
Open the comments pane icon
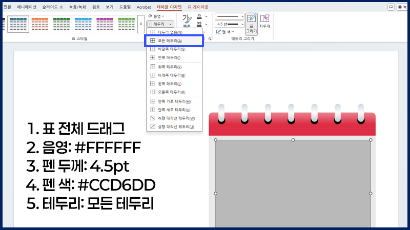[391, 7]
